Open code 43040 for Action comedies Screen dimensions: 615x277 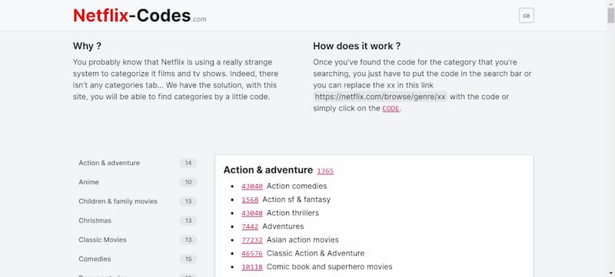pyautogui.click(x=252, y=186)
